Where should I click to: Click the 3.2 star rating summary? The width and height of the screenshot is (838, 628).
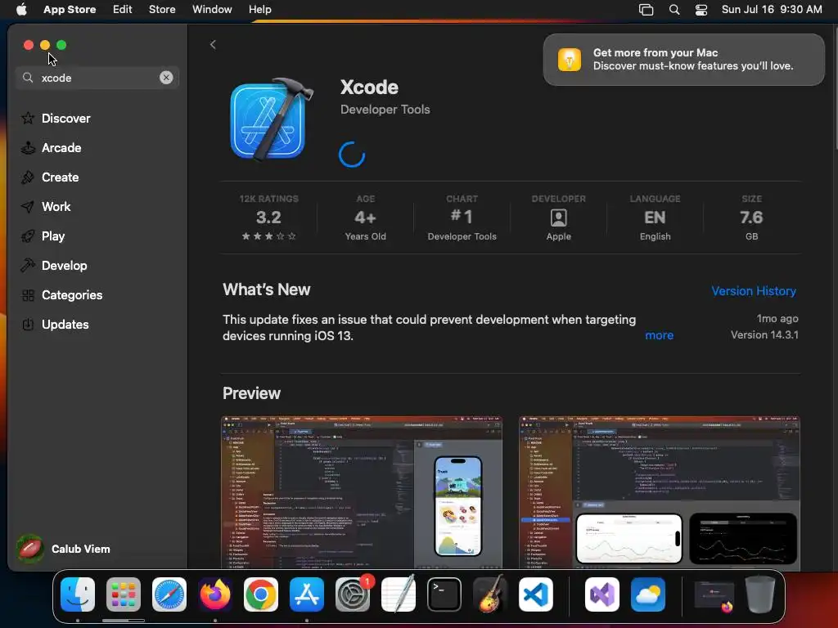(268, 218)
